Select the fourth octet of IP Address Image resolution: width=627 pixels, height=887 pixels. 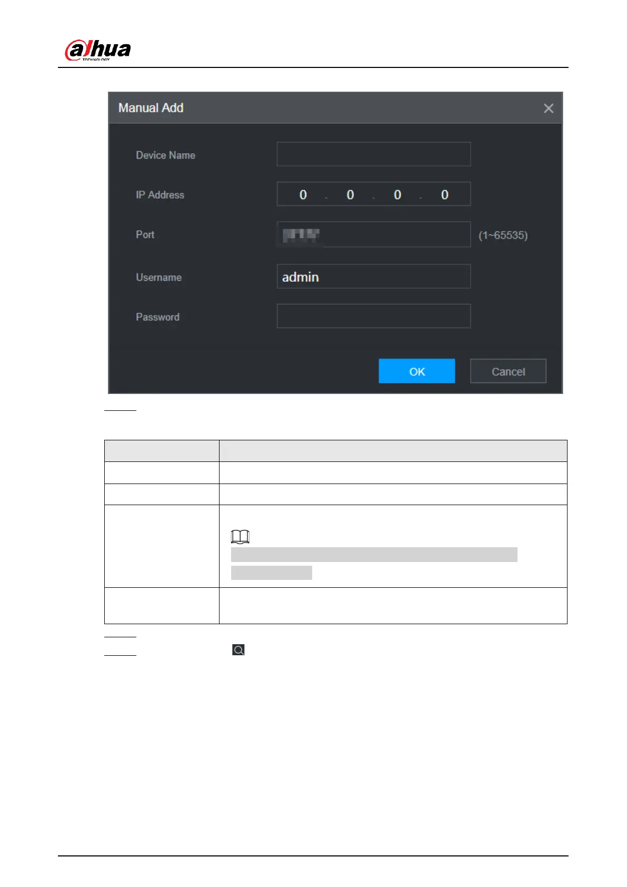click(x=445, y=195)
